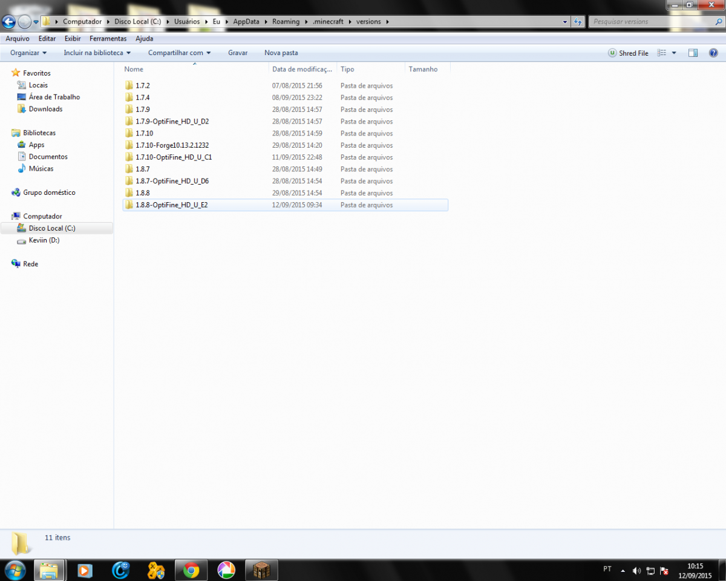Viewport: 726px width, 581px height.
Task: Click 'AppData' in the address path
Action: (x=246, y=22)
